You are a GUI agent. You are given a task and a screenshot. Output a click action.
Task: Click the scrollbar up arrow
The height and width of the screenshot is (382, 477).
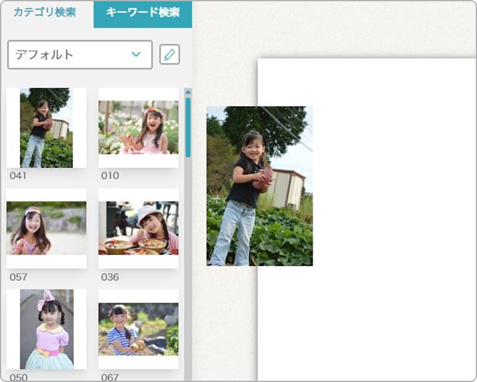pos(188,92)
